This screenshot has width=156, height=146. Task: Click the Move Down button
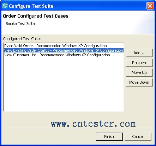click(139, 82)
